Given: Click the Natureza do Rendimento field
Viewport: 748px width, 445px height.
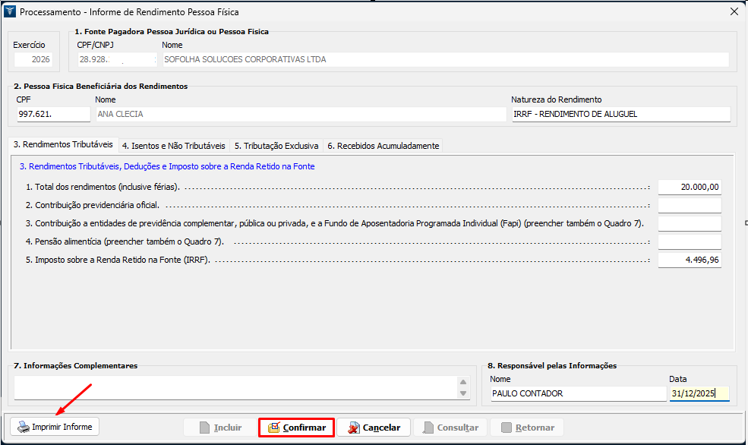Looking at the screenshot, I should tap(620, 114).
